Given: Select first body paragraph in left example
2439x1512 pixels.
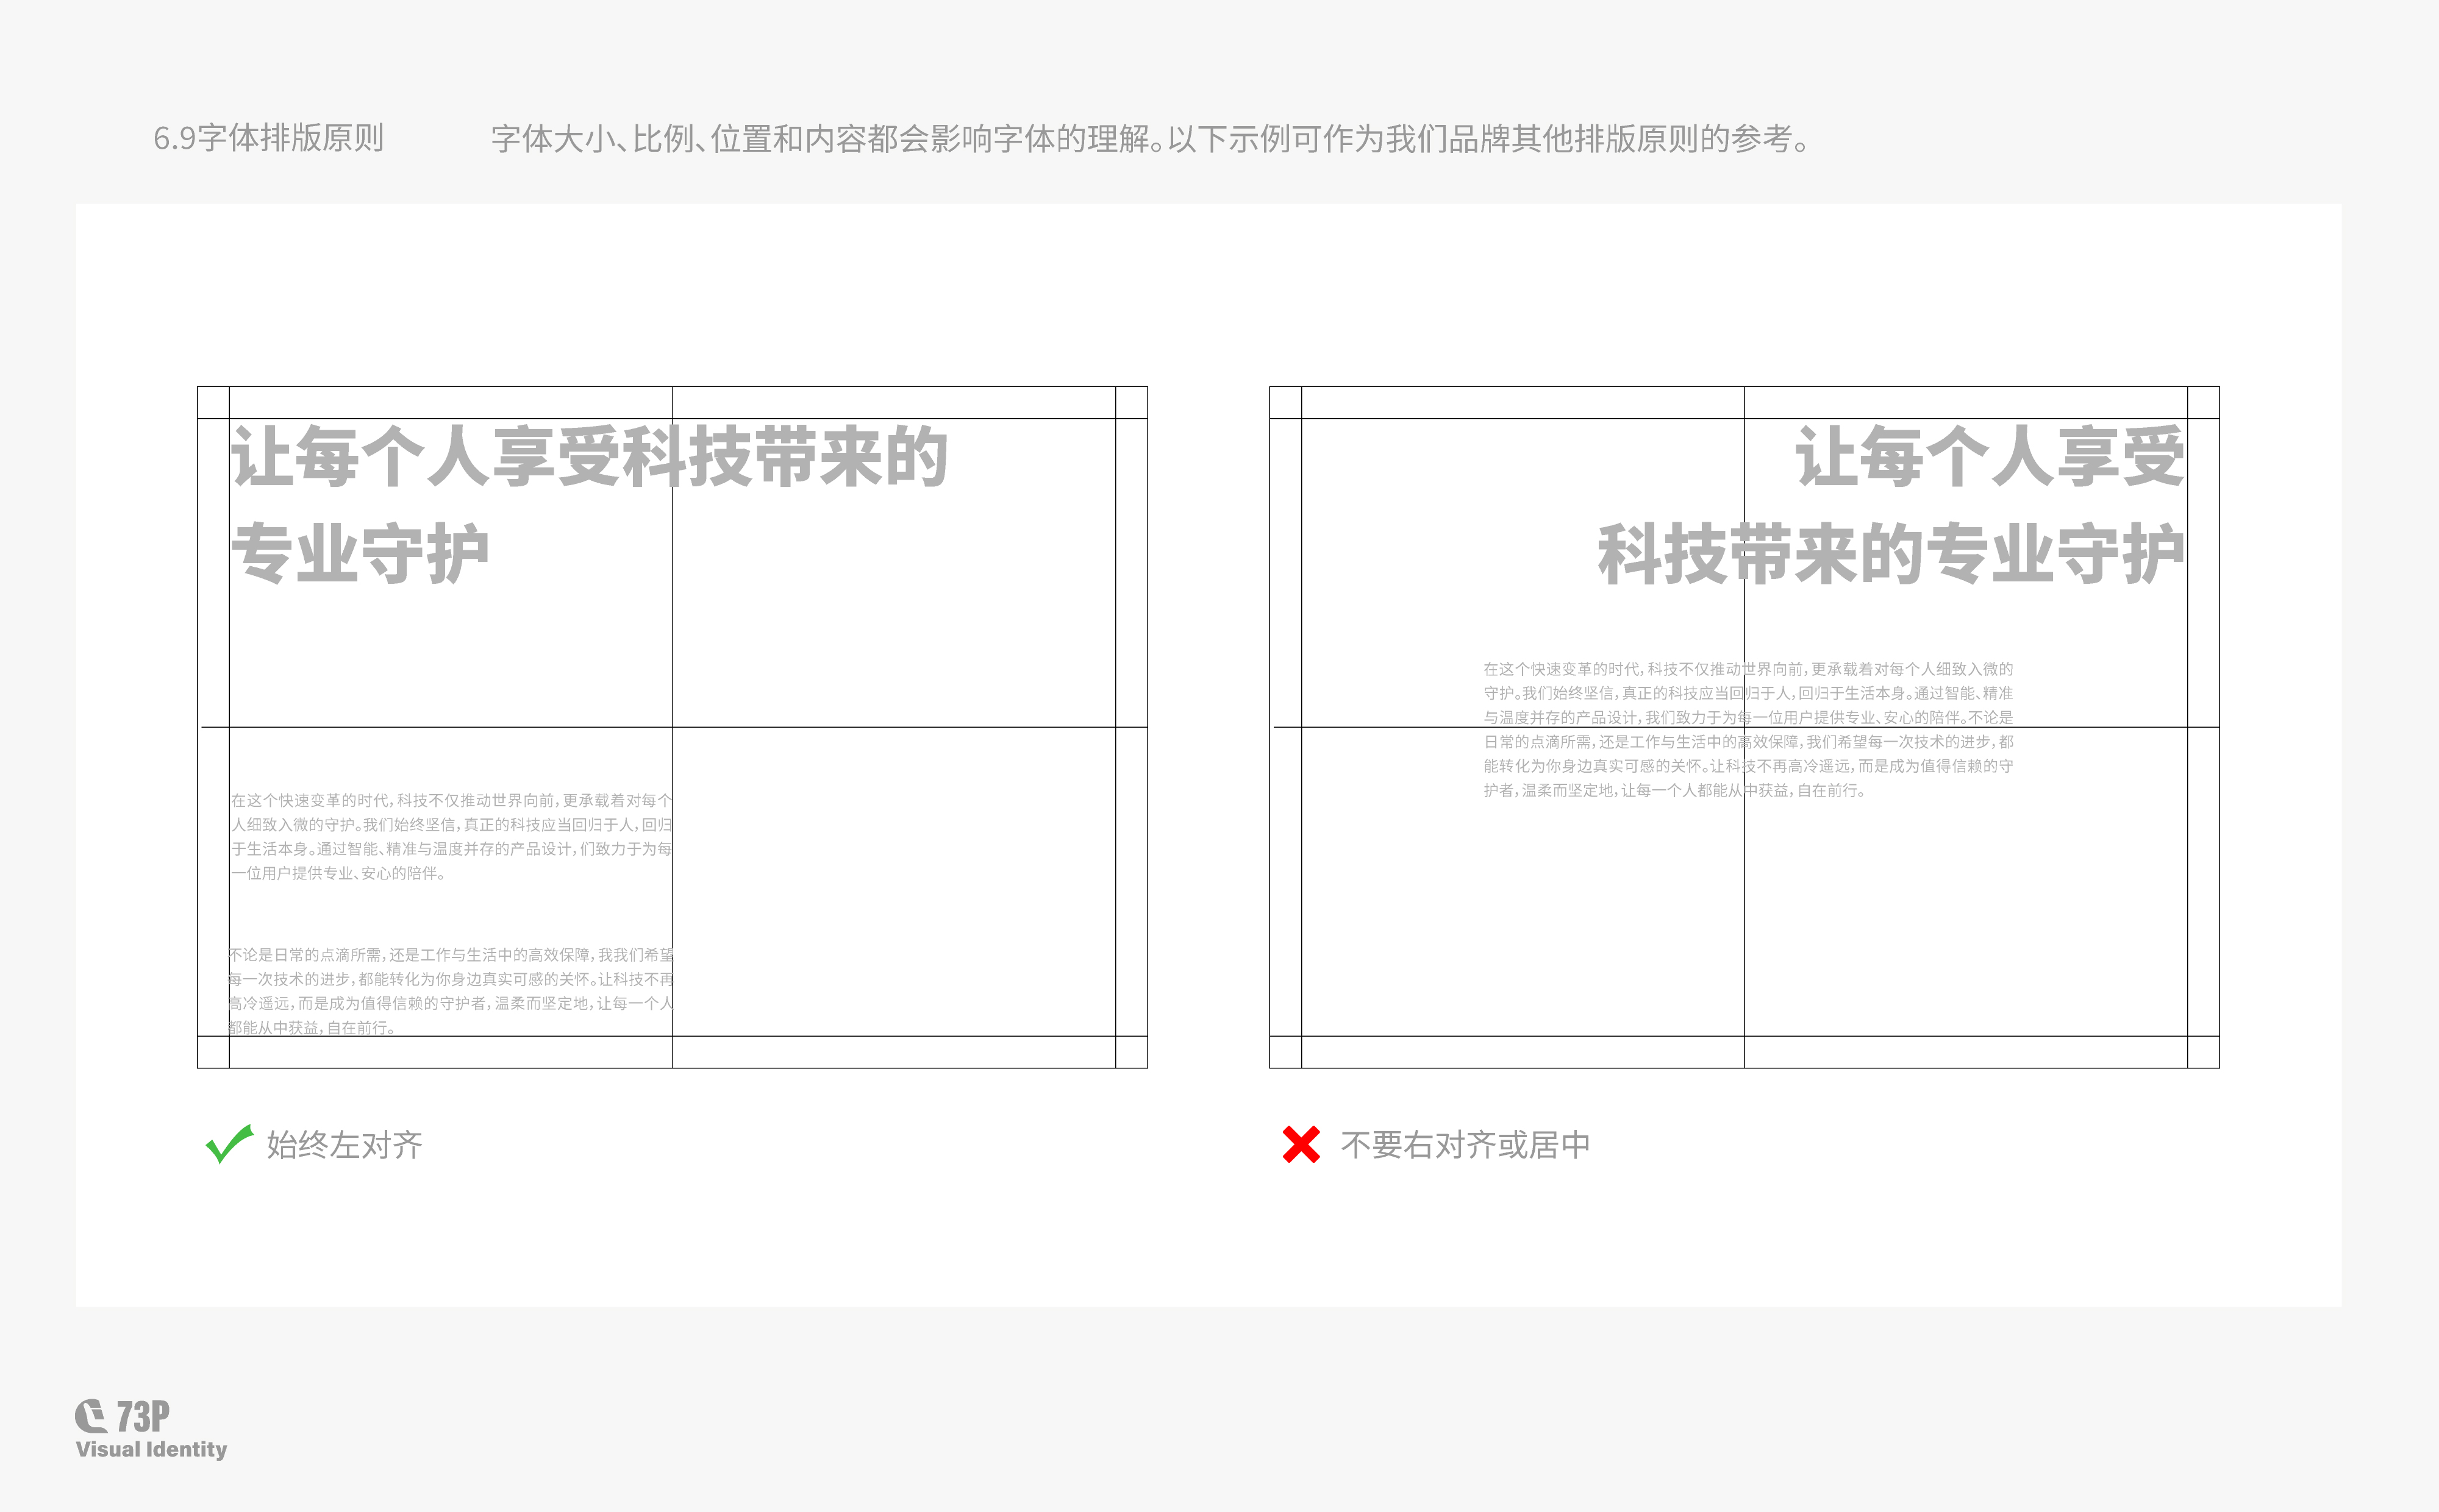Looking at the screenshot, I should click(451, 836).
